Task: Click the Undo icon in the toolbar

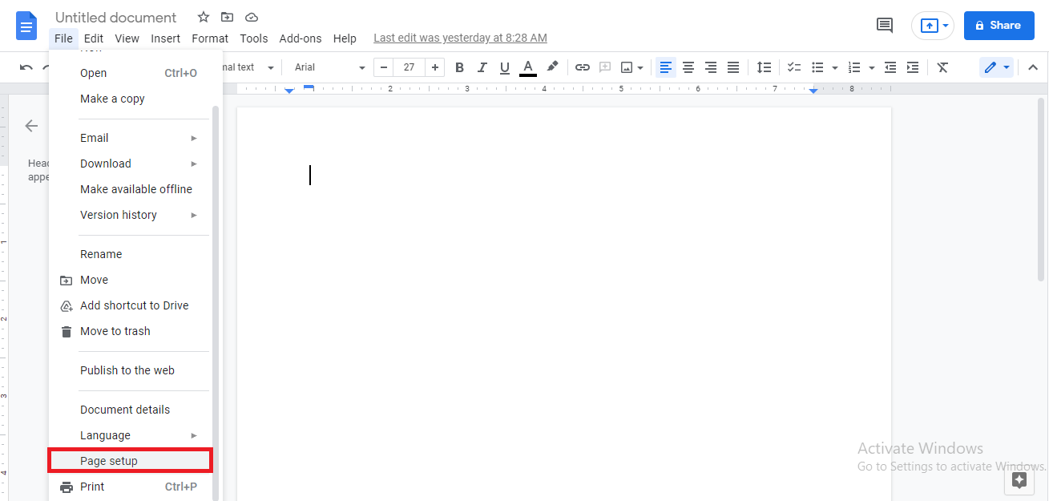Action: [26, 67]
